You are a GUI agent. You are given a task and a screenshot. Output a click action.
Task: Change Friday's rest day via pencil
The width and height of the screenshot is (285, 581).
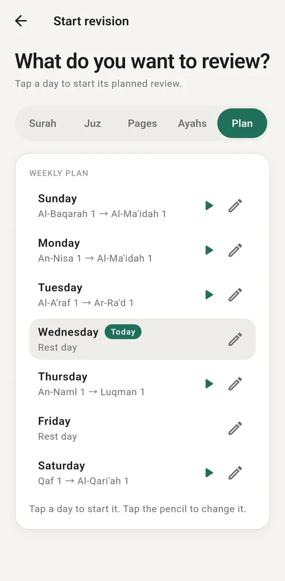(x=235, y=428)
